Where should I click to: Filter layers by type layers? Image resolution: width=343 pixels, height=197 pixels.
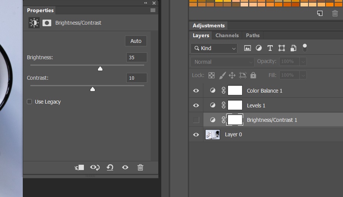270,48
